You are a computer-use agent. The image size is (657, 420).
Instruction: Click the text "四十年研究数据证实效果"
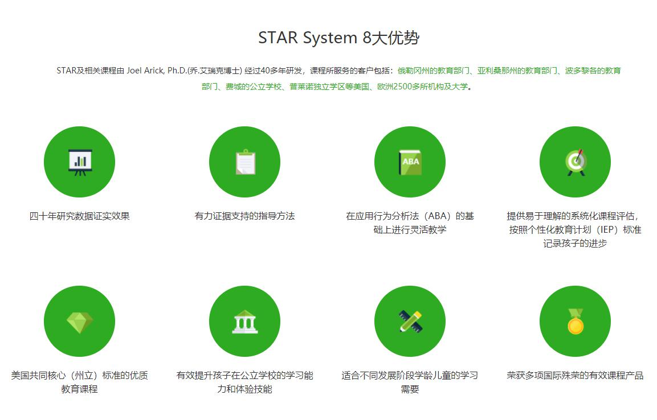[80, 216]
